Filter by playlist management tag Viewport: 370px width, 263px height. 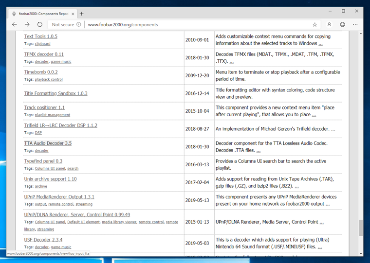click(x=53, y=115)
